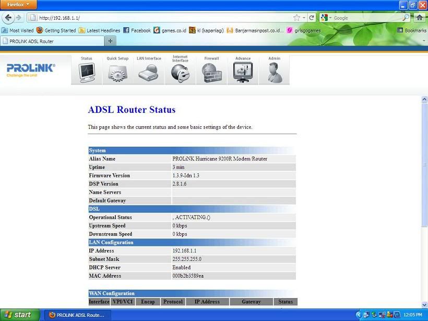Click the LAN IP Address value 192.168.1.1

pos(184,251)
